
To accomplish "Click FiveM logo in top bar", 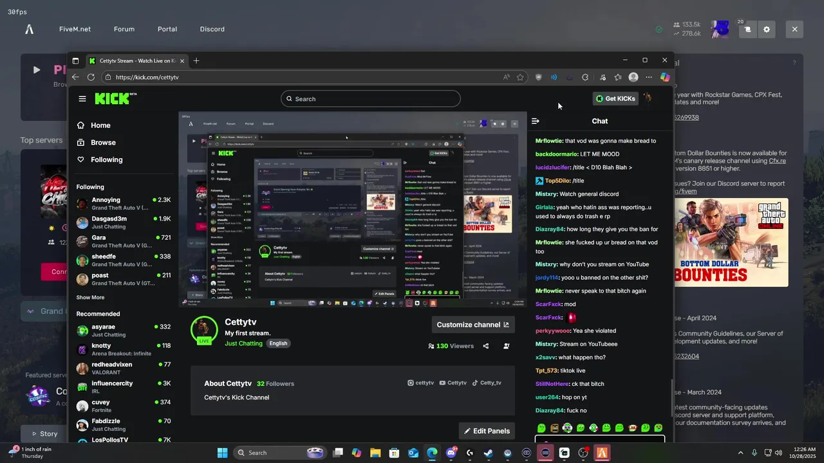I will coord(29,29).
